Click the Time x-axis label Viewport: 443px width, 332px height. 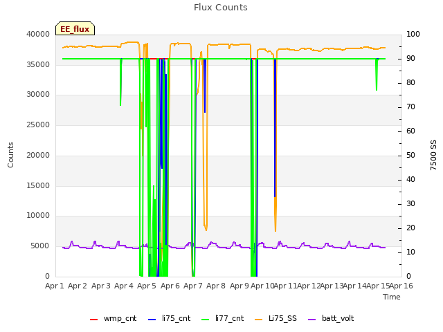[392, 297]
